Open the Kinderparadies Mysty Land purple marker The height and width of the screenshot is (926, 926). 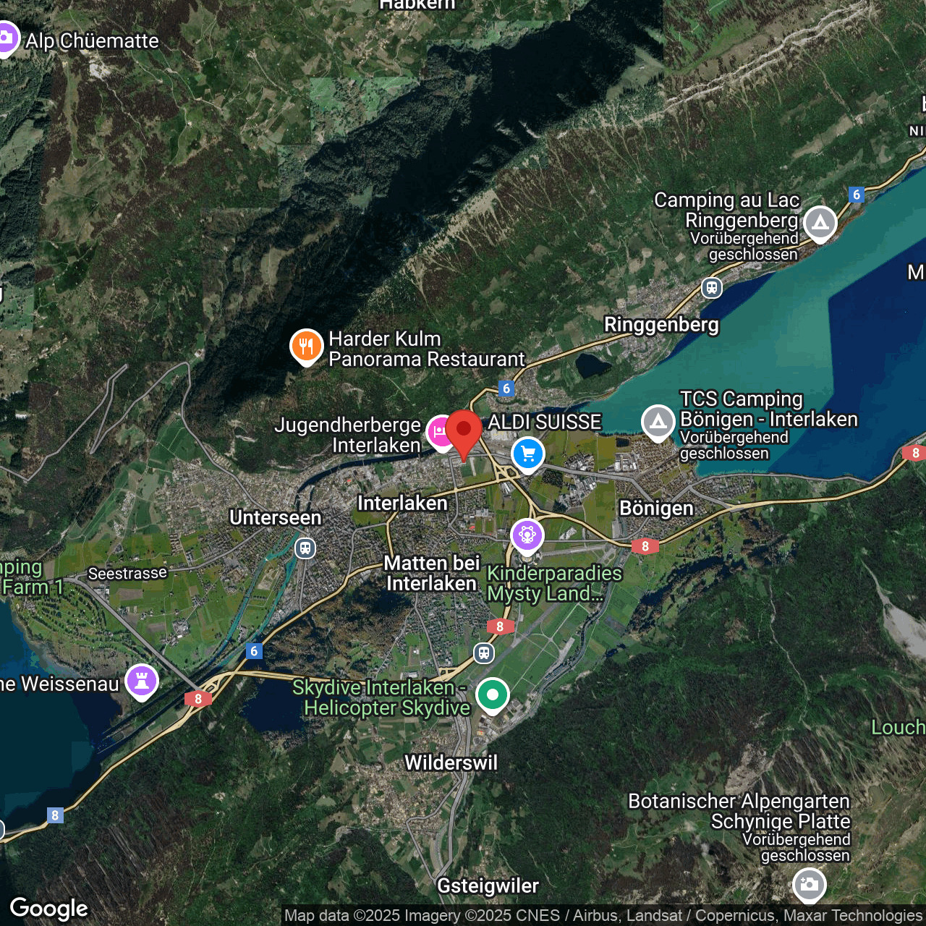tap(527, 536)
